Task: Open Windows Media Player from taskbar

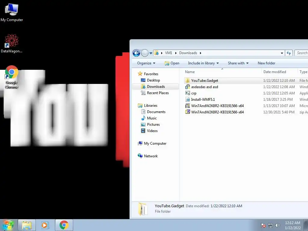Action: tap(45, 225)
